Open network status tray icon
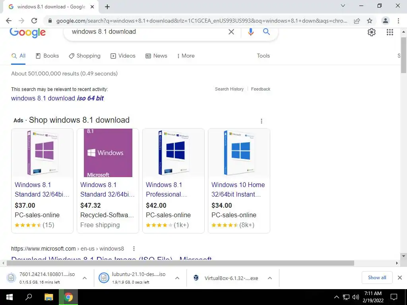Viewport: 407px width, 305px height. tap(346, 297)
